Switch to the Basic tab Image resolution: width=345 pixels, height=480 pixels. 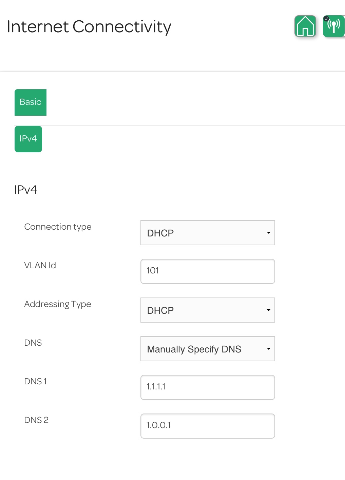(31, 102)
